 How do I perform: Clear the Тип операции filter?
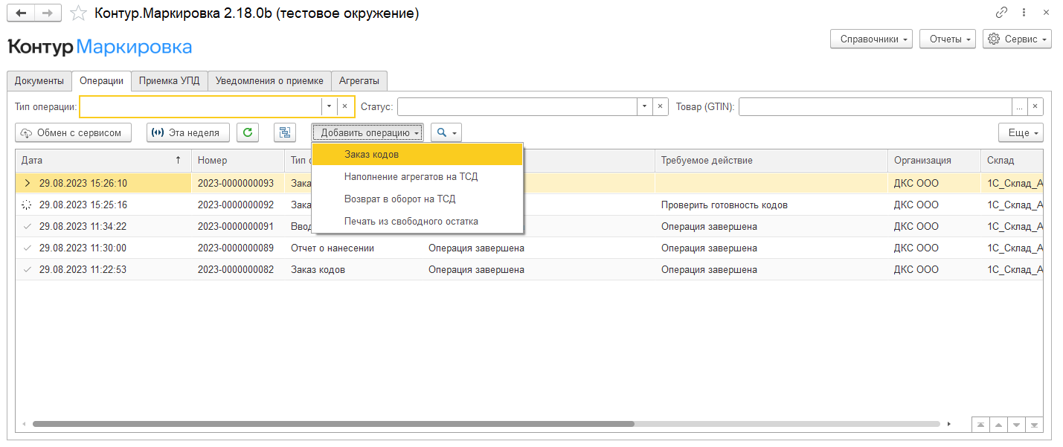click(344, 106)
